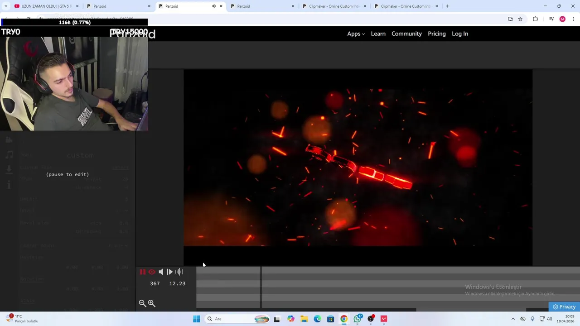
Task: Open the Privacy settings button
Action: tap(564, 307)
